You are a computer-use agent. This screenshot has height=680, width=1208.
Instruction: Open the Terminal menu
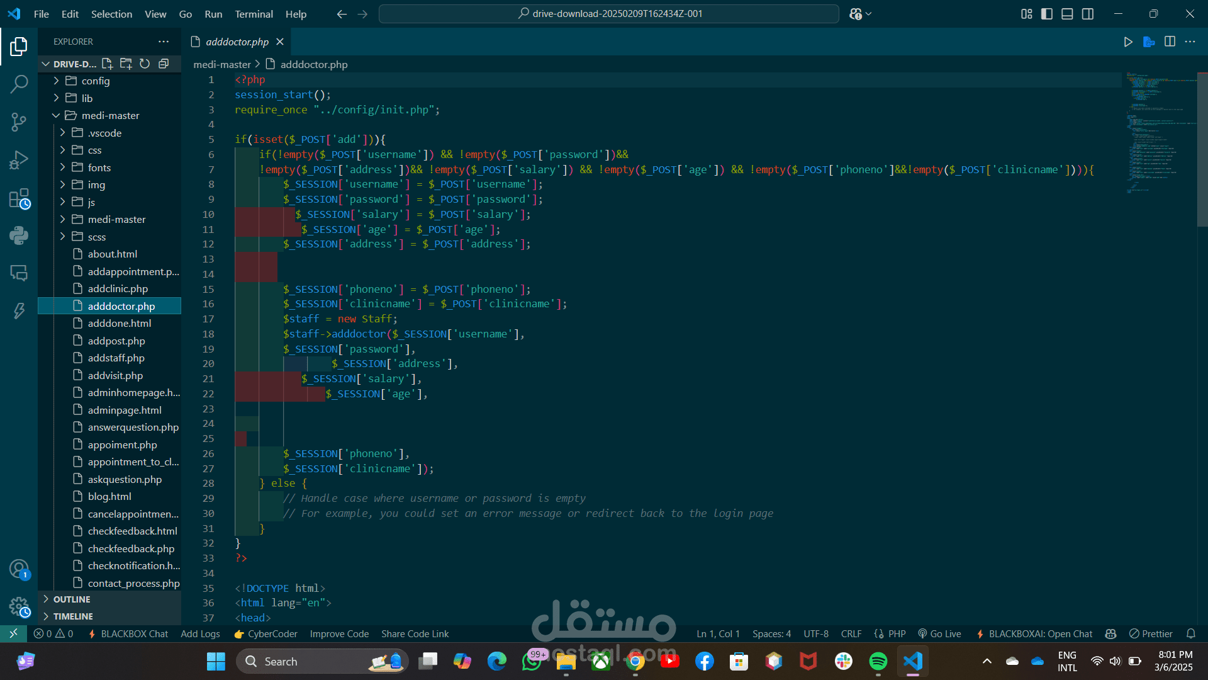click(254, 14)
